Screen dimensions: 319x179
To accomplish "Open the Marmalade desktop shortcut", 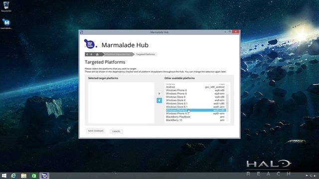I will pyautogui.click(x=6, y=24).
